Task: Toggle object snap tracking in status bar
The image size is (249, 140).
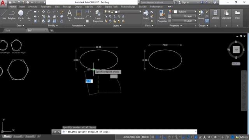Action: coord(184,137)
